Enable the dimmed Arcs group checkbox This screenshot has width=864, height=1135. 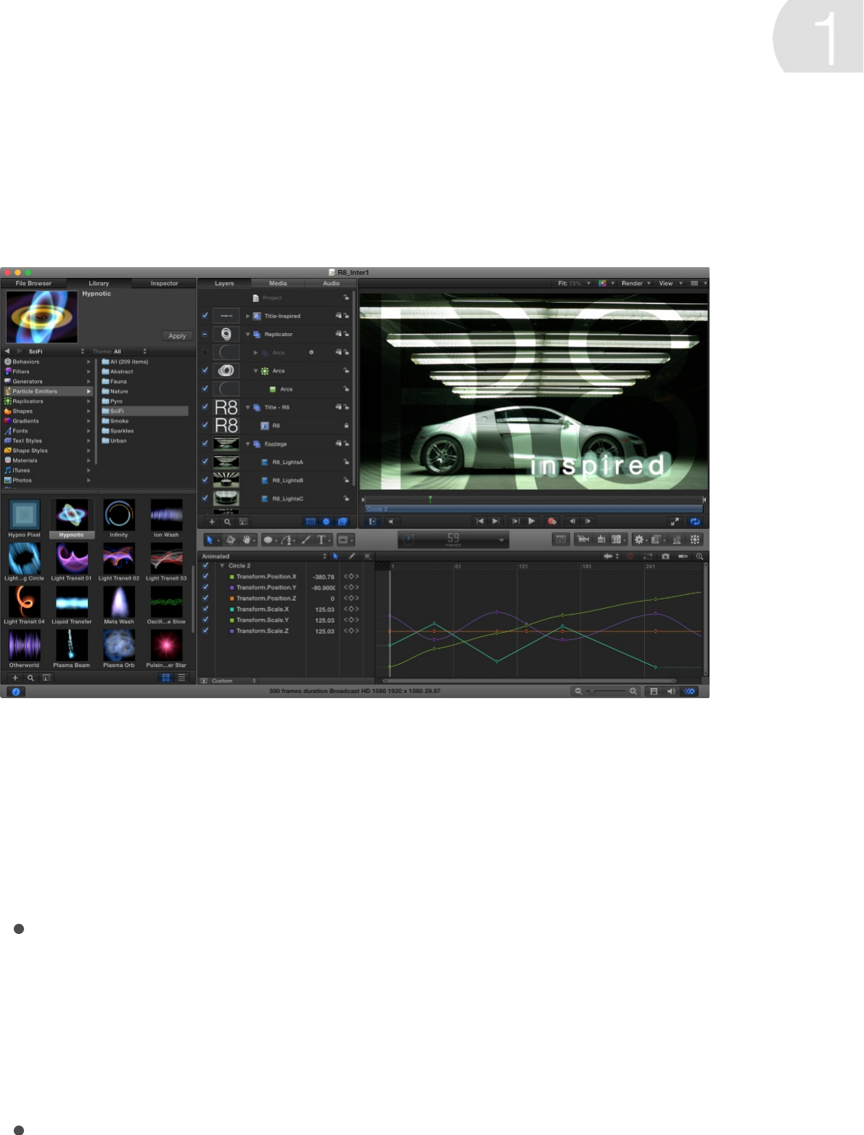click(x=205, y=353)
